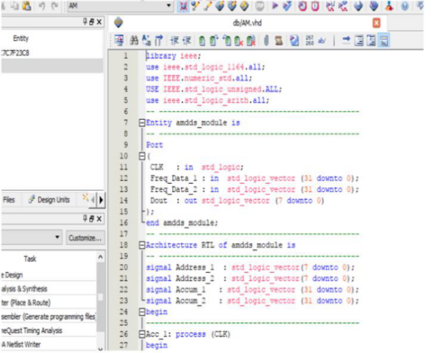Click the Stop Processing icon
Image resolution: width=436 pixels, height=353 pixels.
[260, 5]
